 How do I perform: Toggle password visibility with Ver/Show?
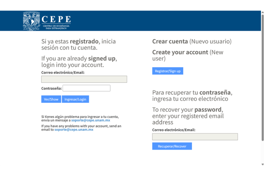tap(51, 99)
